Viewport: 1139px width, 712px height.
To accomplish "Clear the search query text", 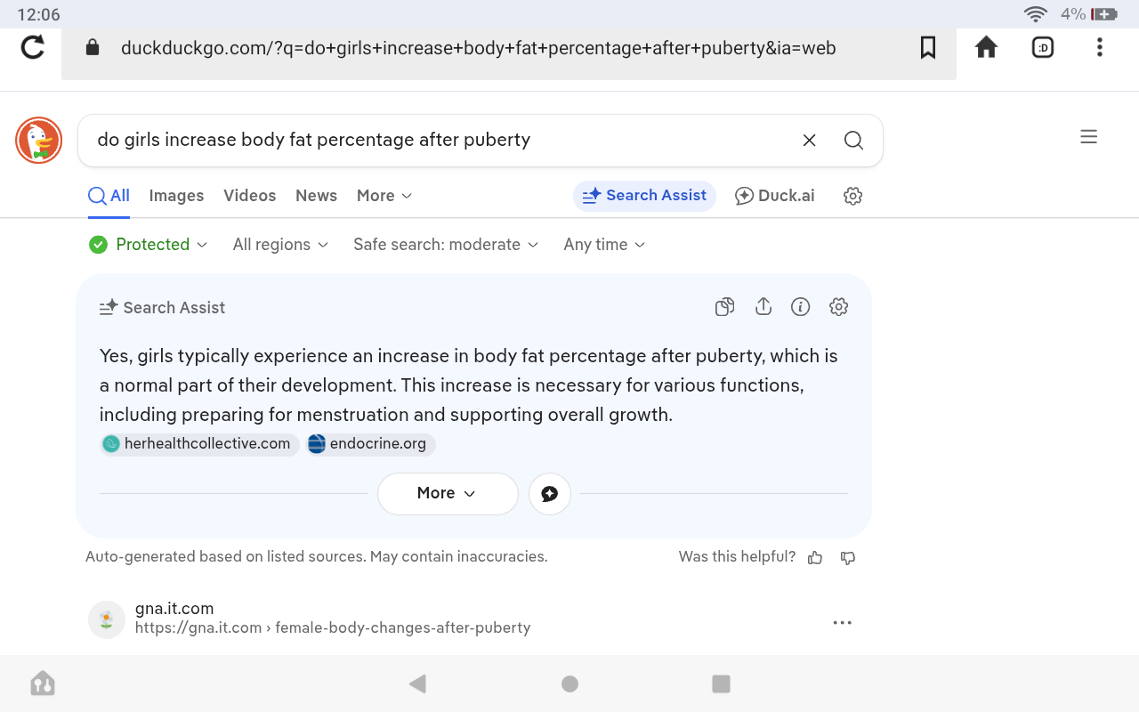I will coord(809,140).
